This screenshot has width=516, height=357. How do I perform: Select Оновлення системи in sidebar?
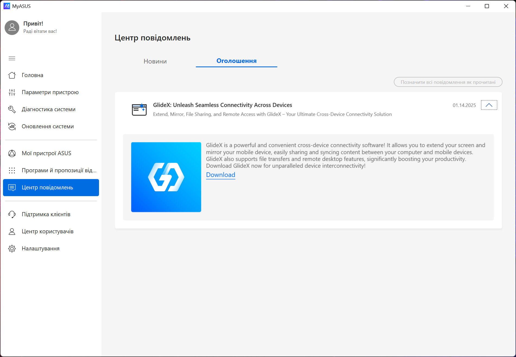pyautogui.click(x=51, y=126)
